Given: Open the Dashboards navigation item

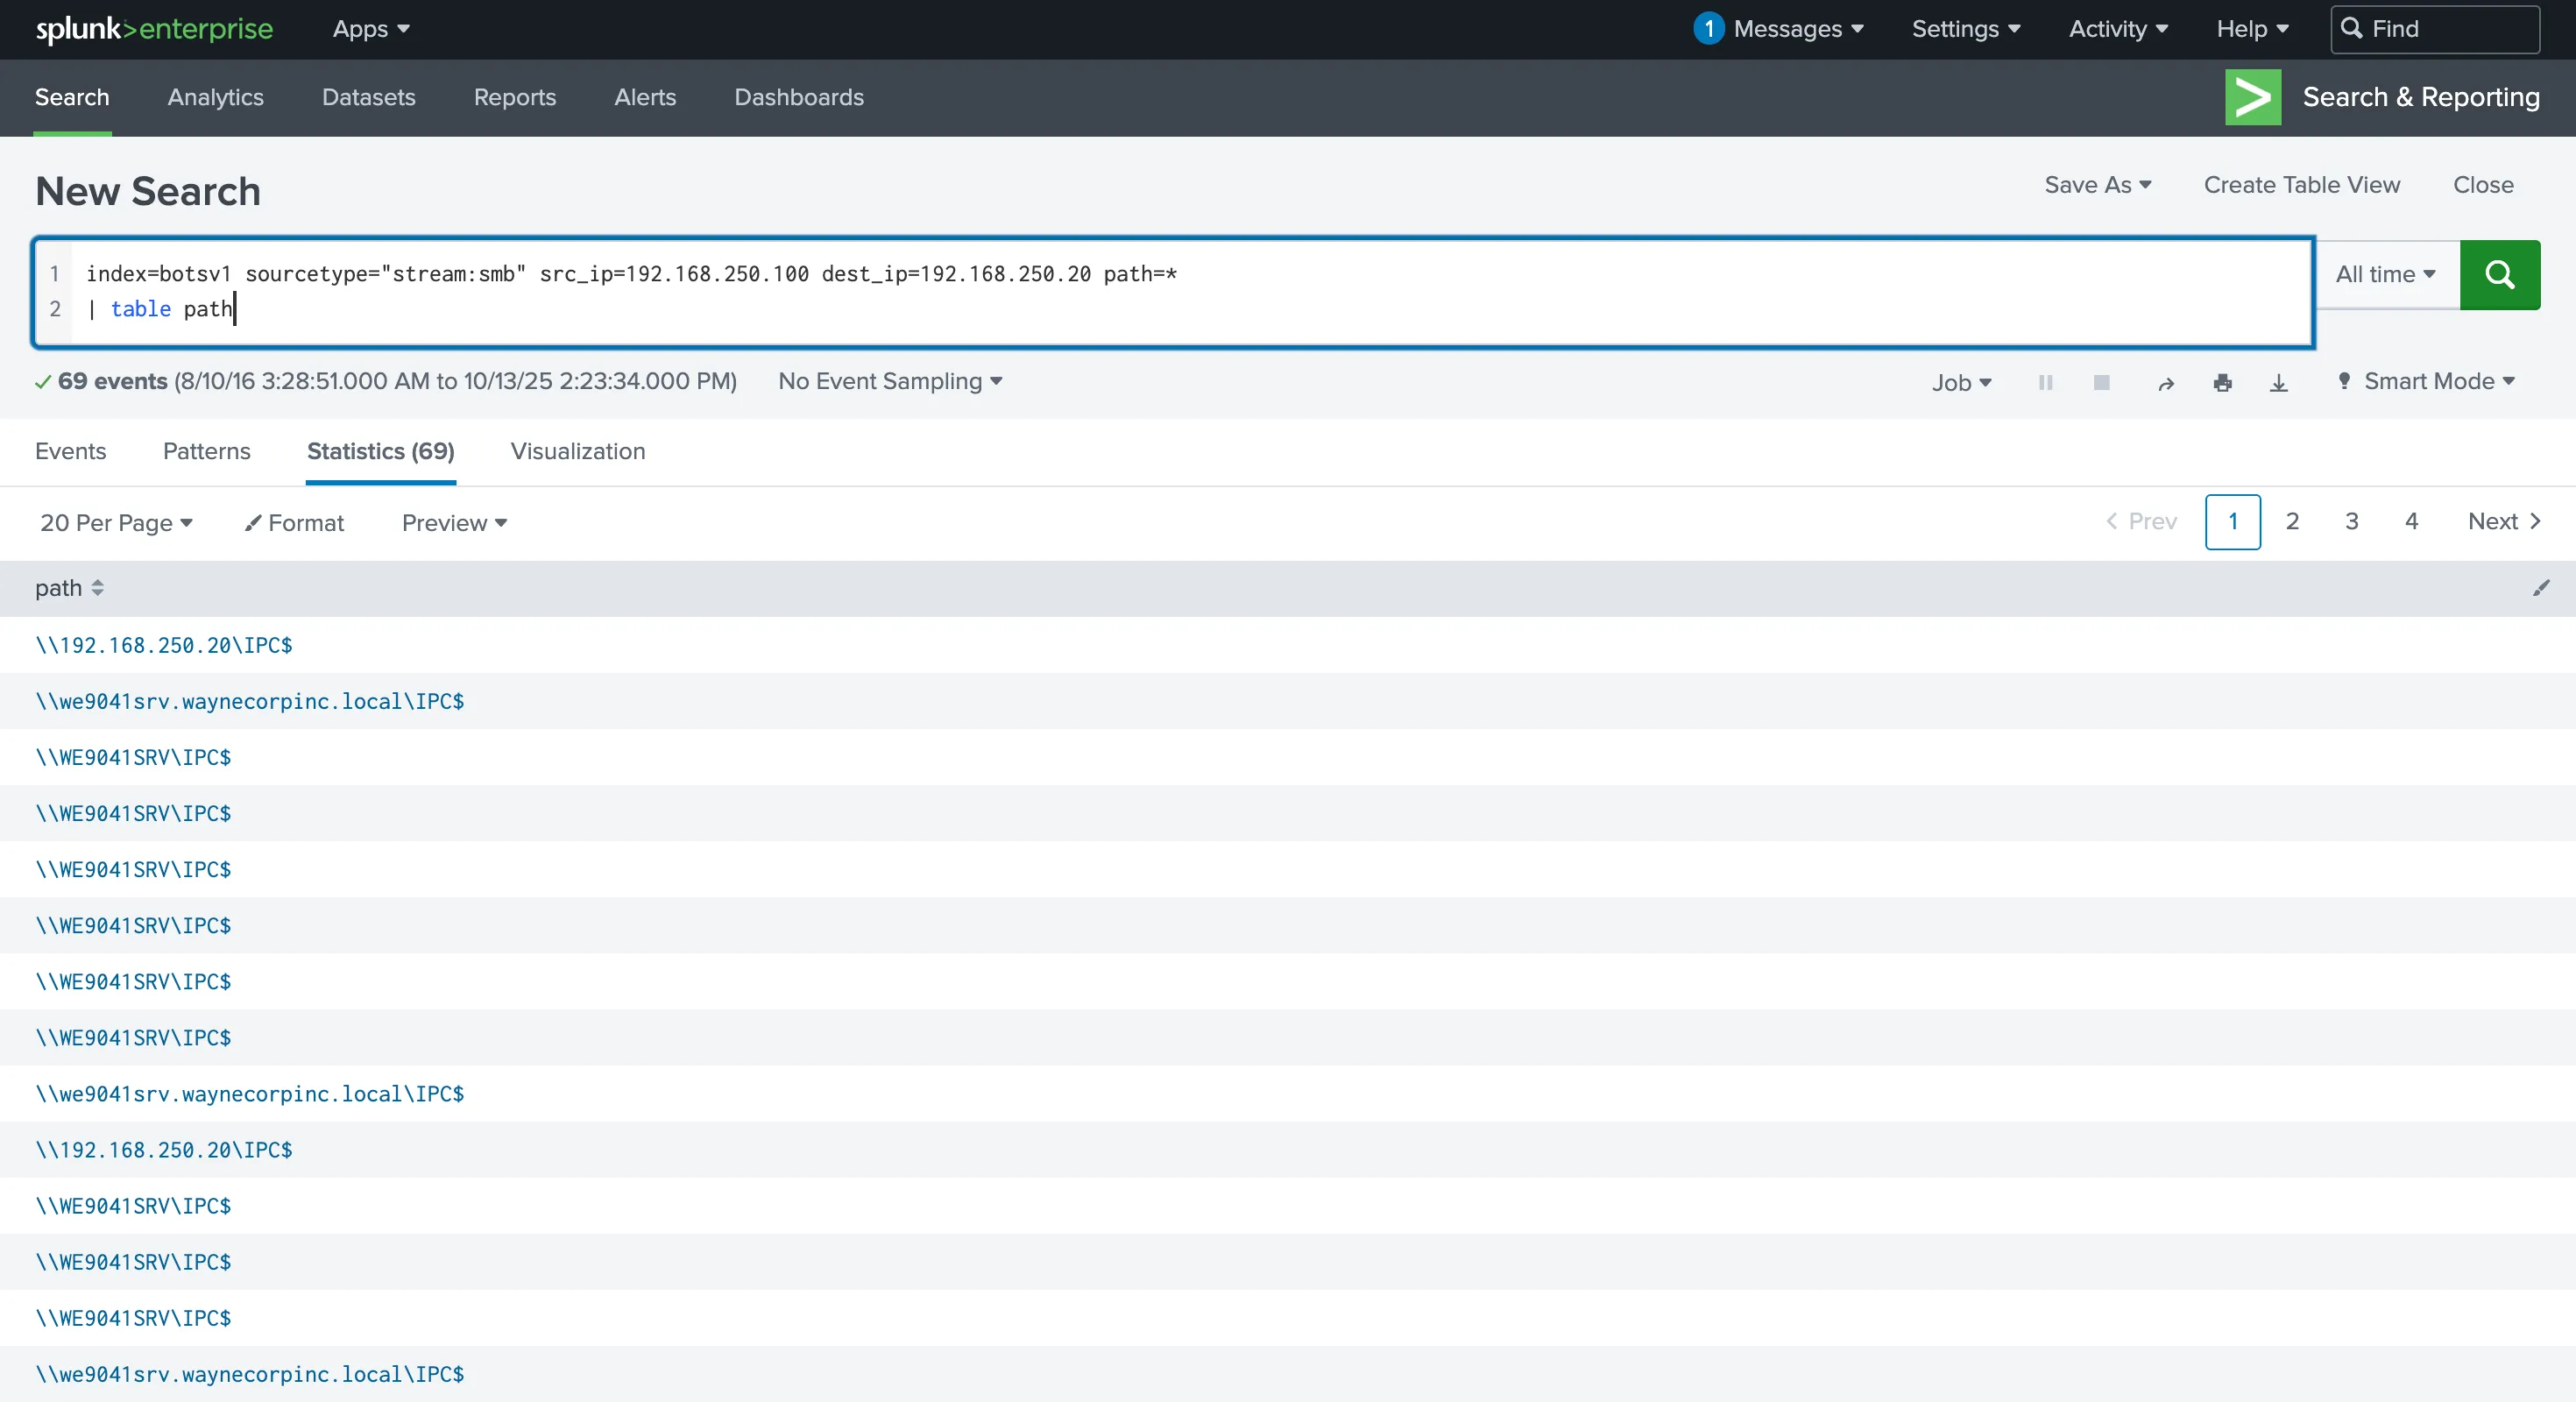Looking at the screenshot, I should 799,97.
